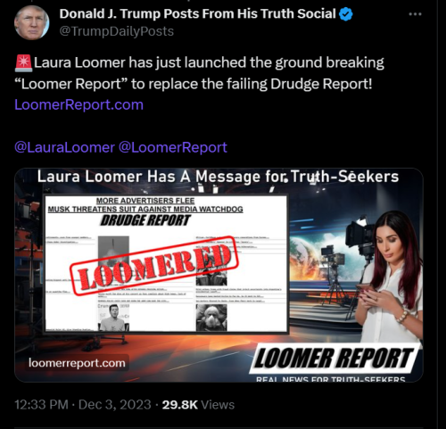Open the three-dot more options menu
This screenshot has height=429, width=446.
click(415, 14)
